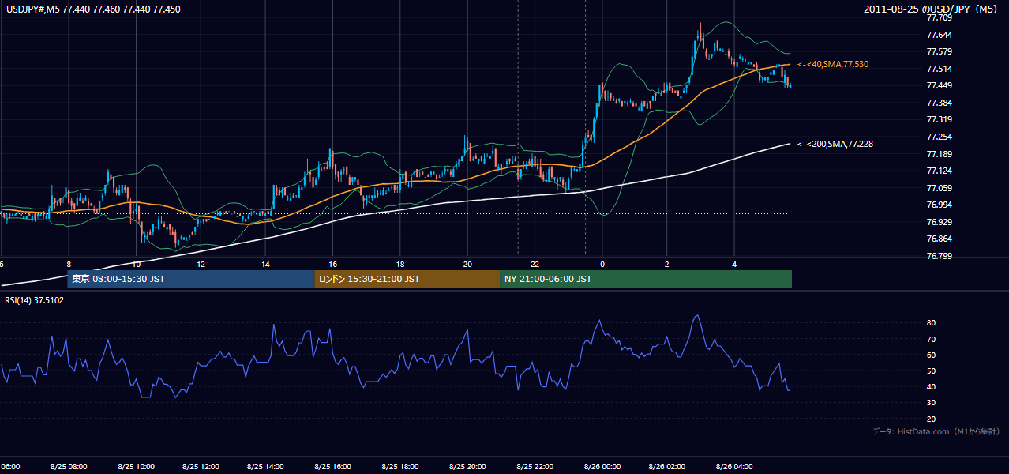Click RSI scale value 30
Screen dimensions: 1009x474
(x=931, y=403)
